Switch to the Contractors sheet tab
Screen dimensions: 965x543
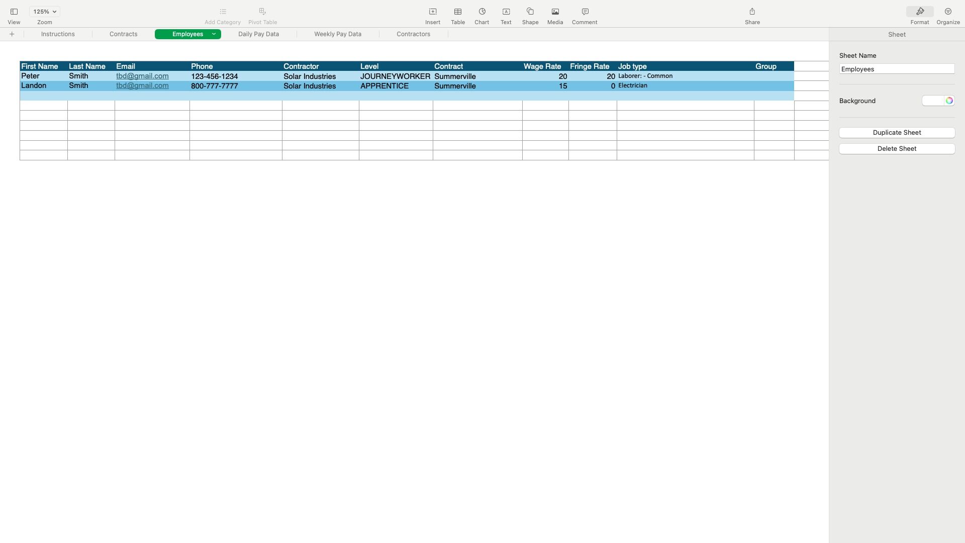(413, 34)
